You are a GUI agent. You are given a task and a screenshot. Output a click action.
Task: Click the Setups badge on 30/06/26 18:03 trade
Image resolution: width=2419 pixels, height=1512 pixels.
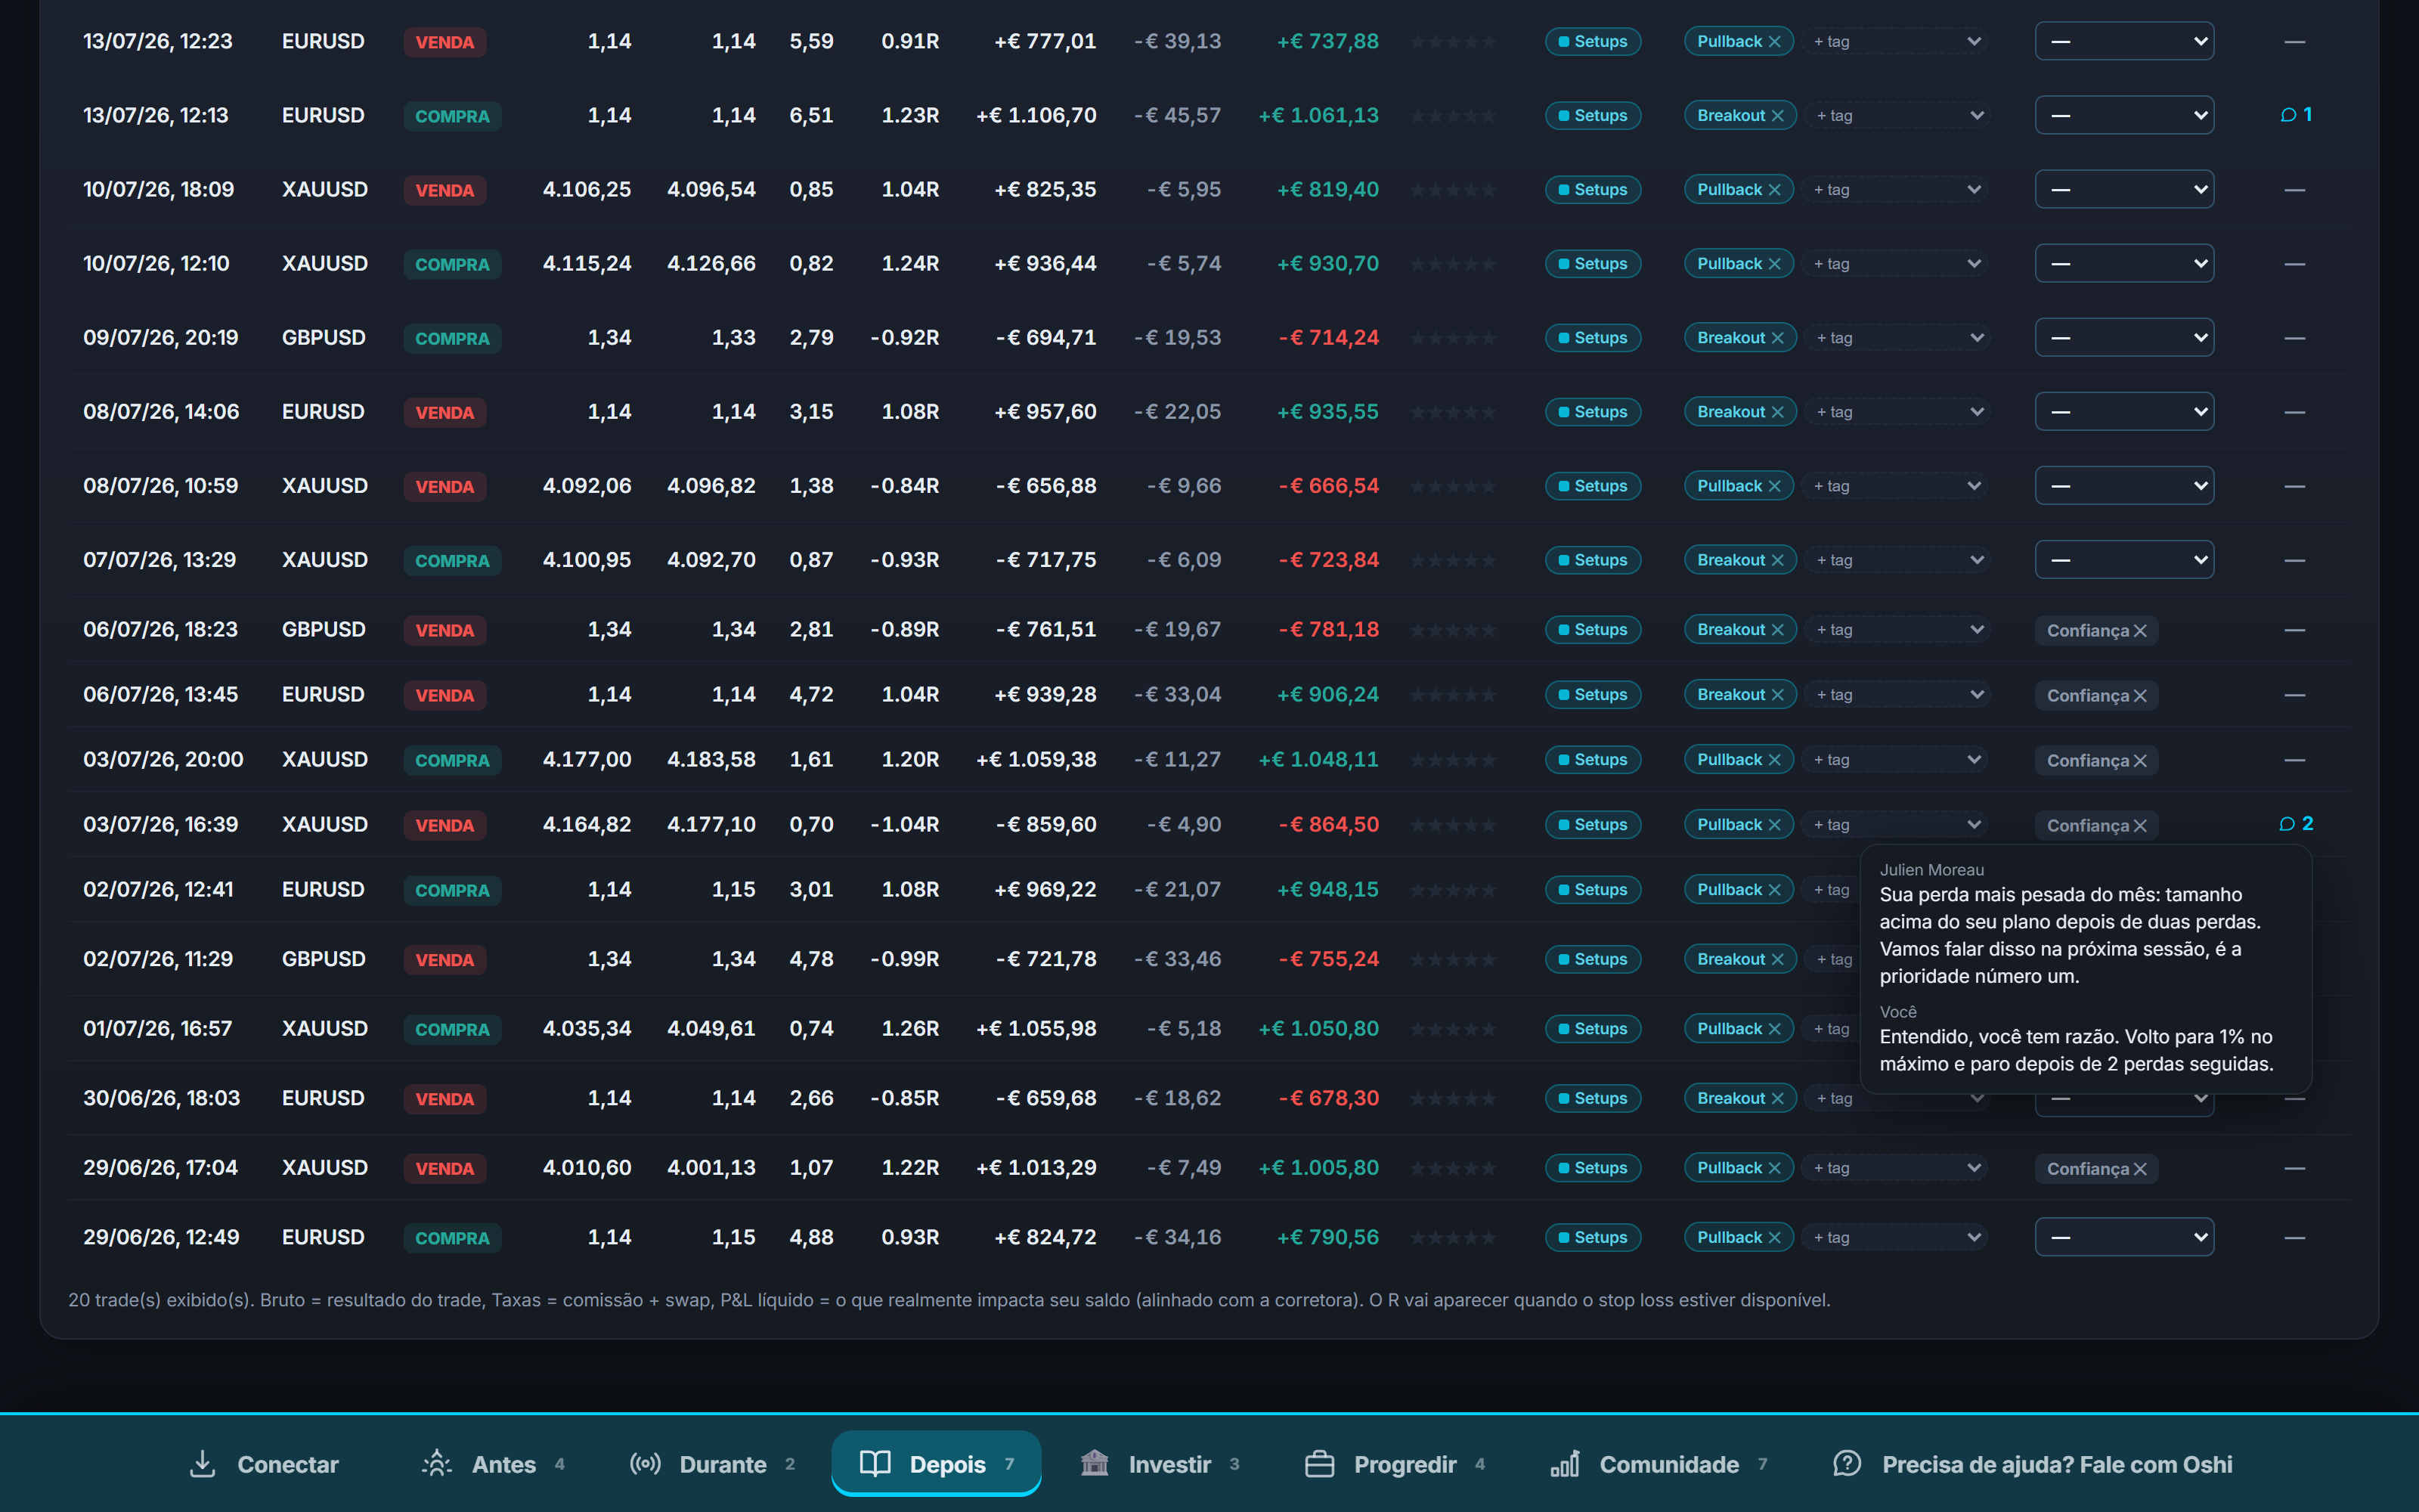click(x=1594, y=1099)
